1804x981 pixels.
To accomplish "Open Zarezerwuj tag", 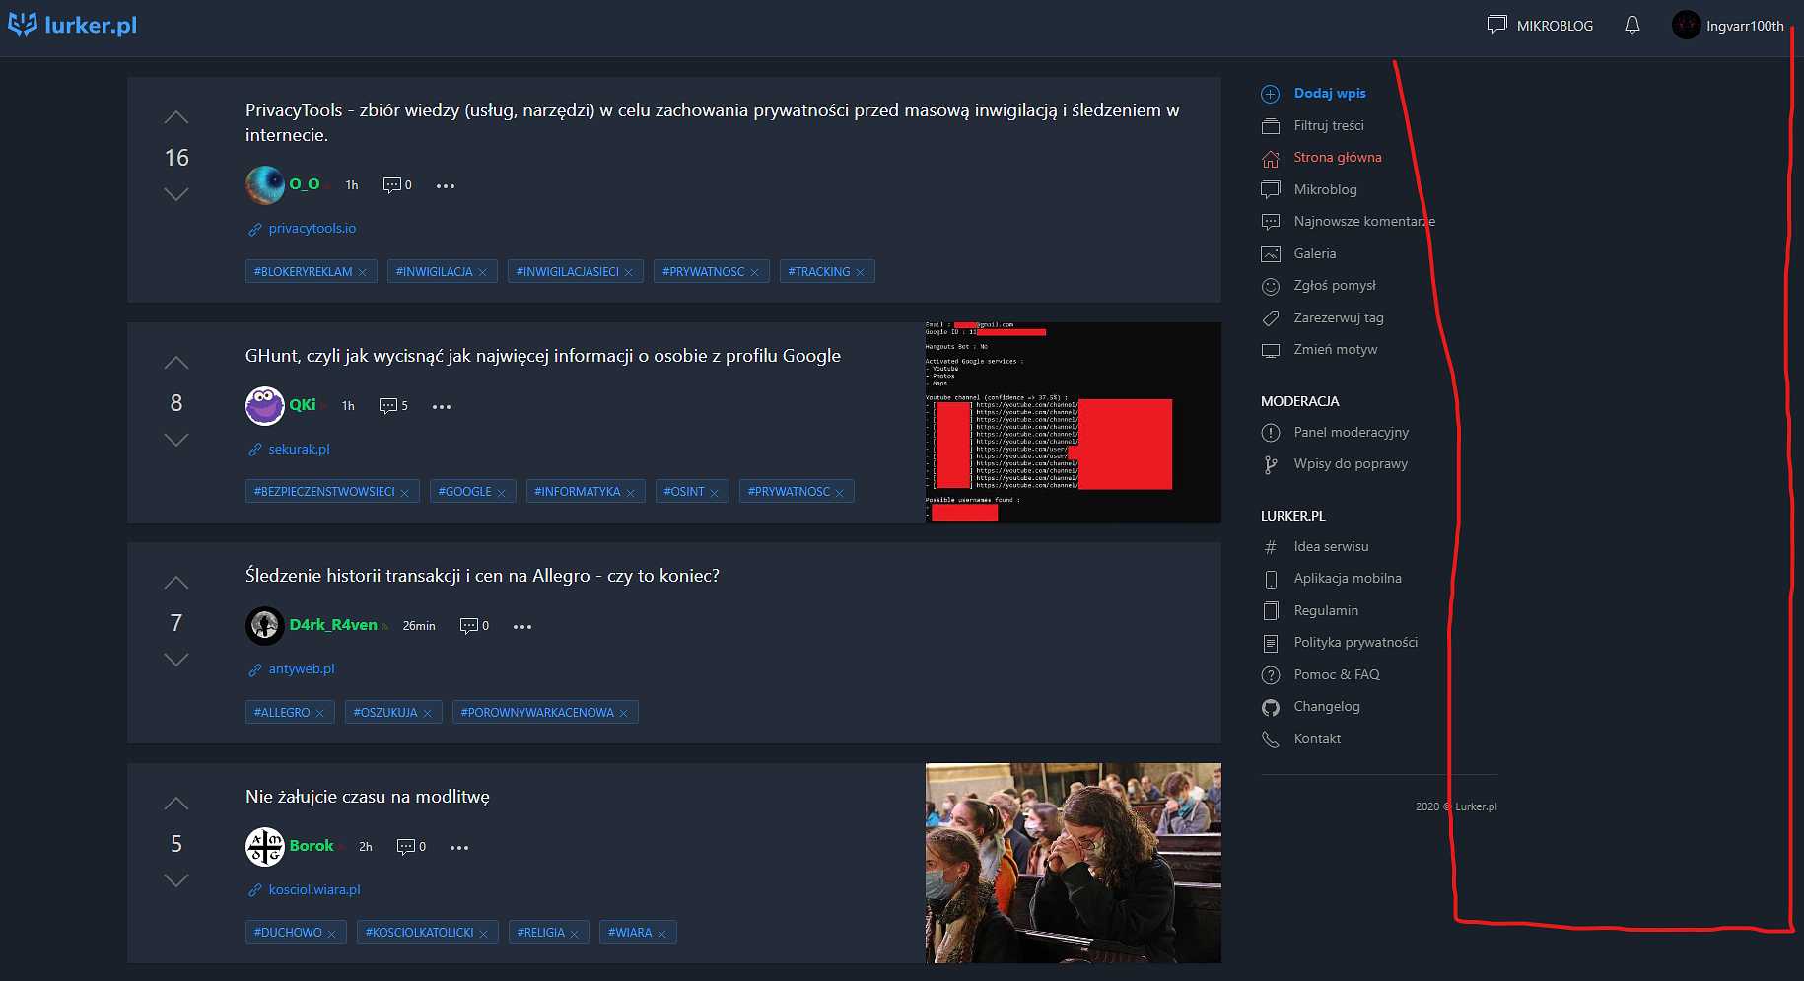I will tap(1323, 317).
